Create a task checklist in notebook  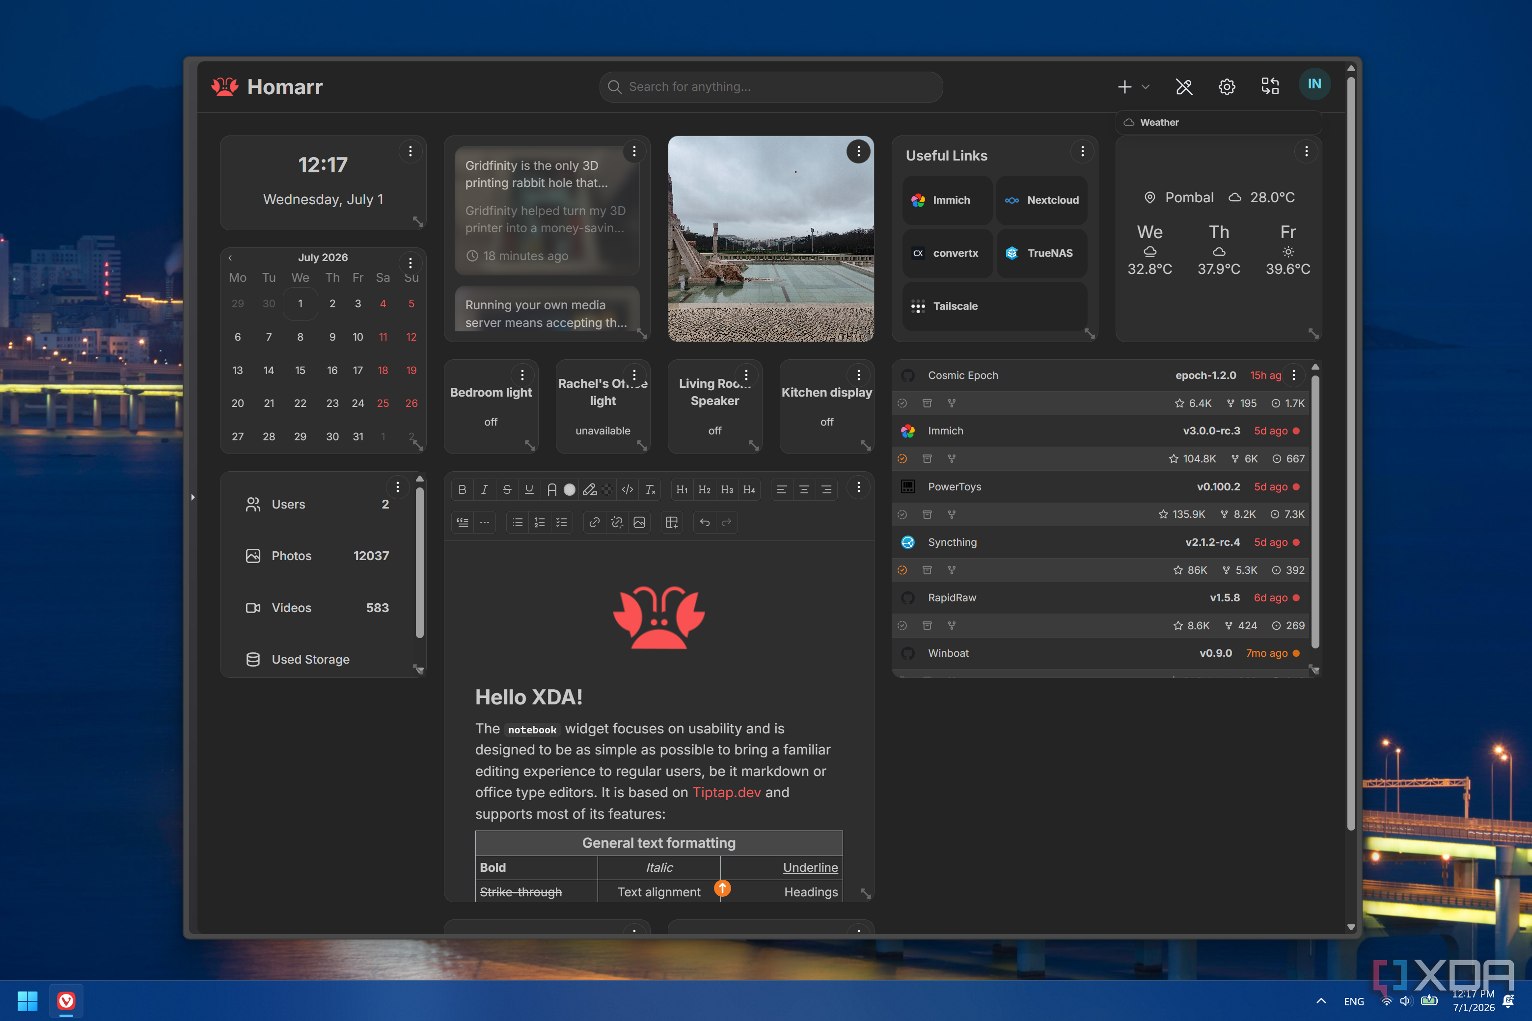561,522
